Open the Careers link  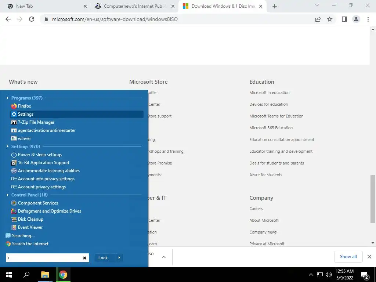(256, 209)
